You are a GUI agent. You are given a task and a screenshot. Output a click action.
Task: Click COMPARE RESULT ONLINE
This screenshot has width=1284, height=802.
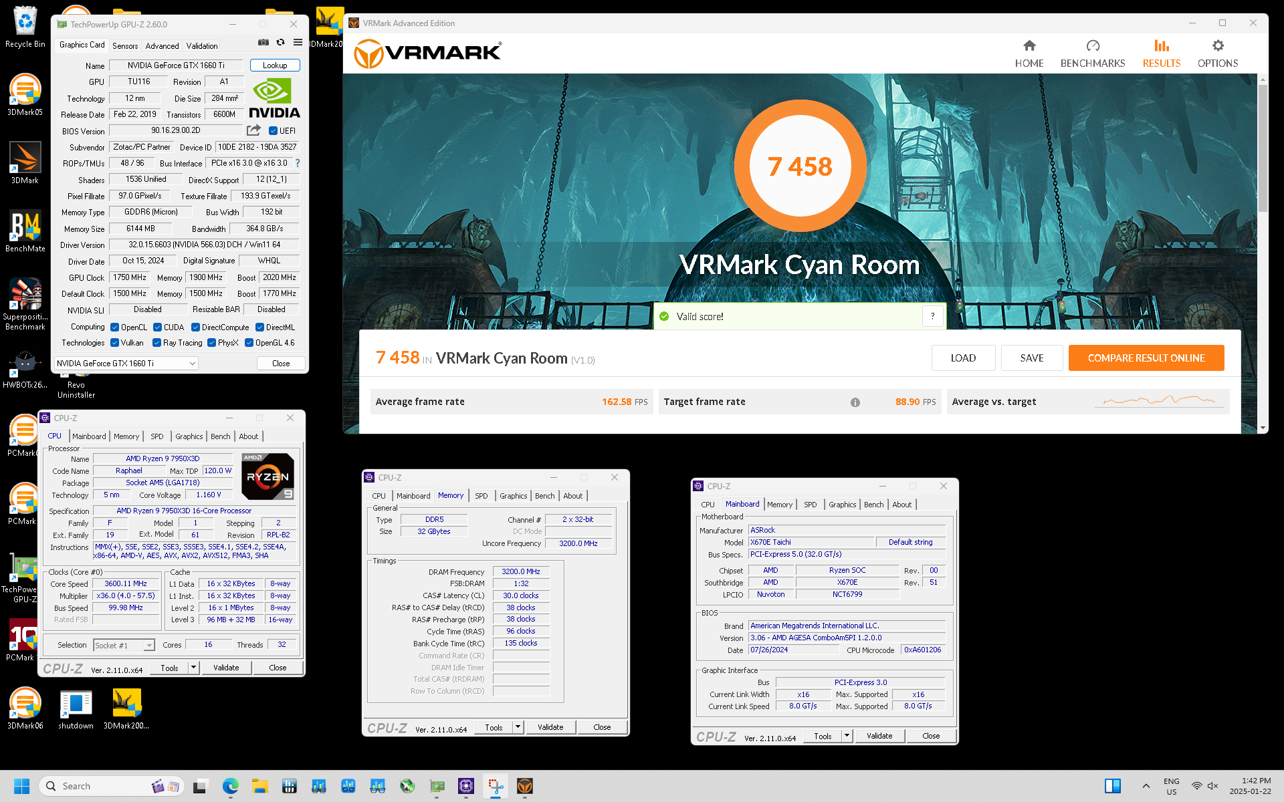point(1146,358)
